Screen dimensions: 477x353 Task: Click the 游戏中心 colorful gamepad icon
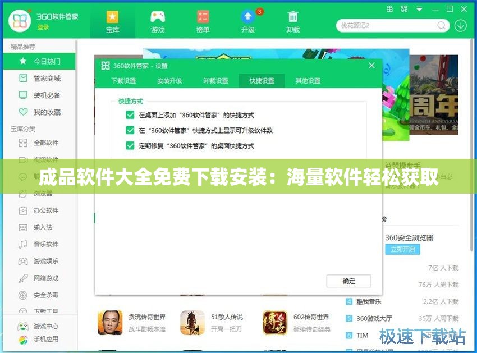[x=23, y=326]
